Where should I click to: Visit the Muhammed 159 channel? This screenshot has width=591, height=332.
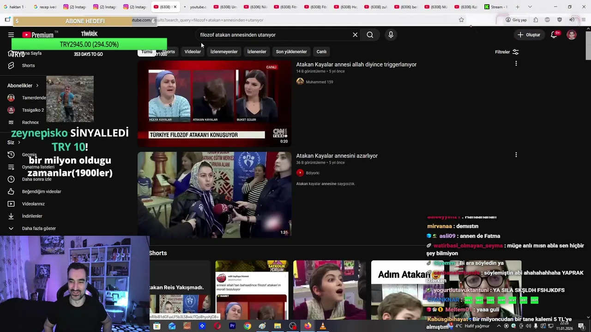[319, 82]
